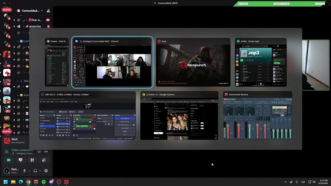331x186 pixels.
Task: Click the volume speaker tray icon
Action: [x=314, y=182]
